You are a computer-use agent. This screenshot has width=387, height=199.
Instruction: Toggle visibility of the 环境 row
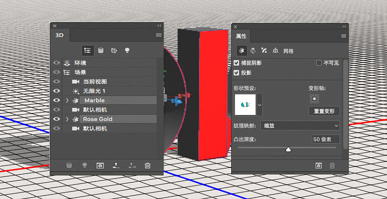(x=56, y=63)
